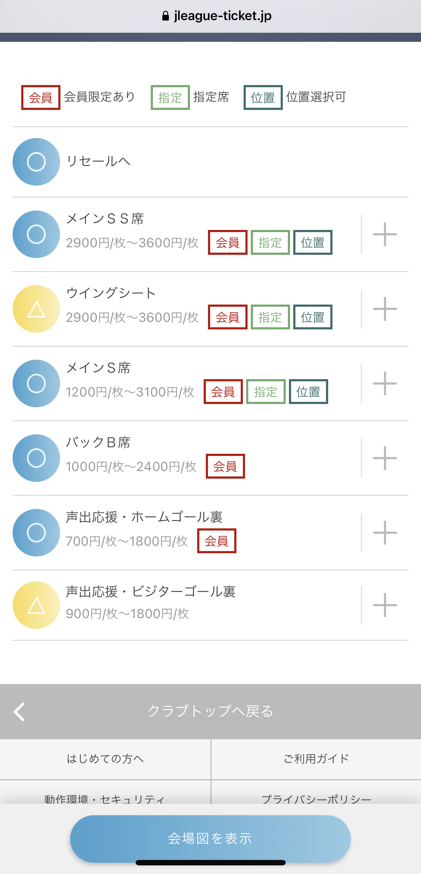Expand 声出応援・ホームゴール裏 seat section
The height and width of the screenshot is (874, 421).
tap(385, 533)
